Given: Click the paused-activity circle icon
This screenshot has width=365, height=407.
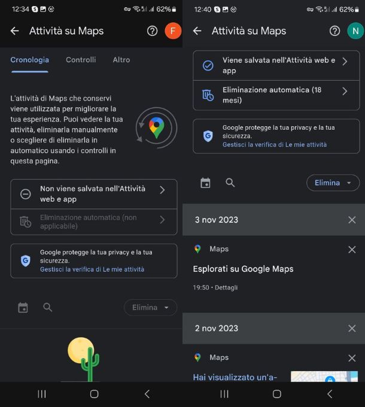Looking at the screenshot, I should click(x=25, y=194).
